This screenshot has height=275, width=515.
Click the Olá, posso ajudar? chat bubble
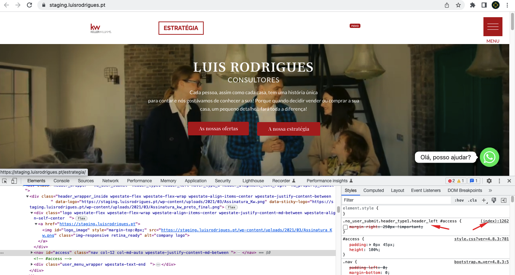(x=446, y=157)
